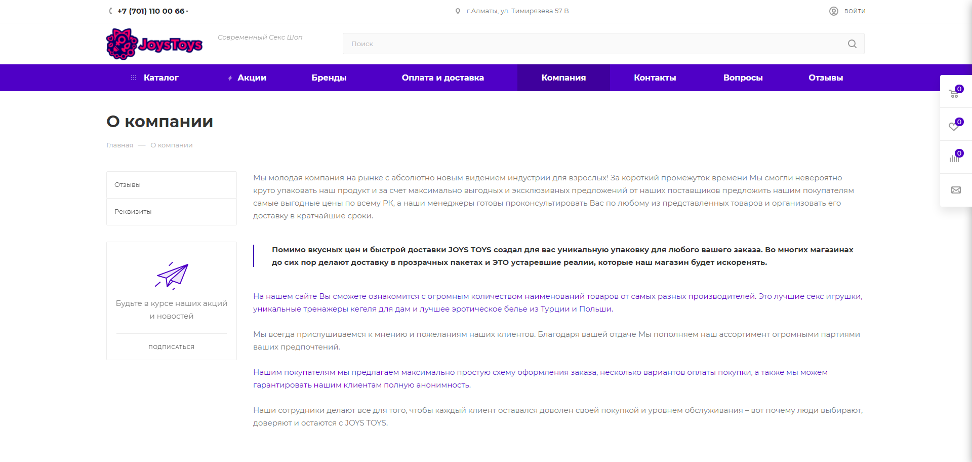Click the Поиск search input field
The width and height of the screenshot is (972, 462).
pos(603,44)
